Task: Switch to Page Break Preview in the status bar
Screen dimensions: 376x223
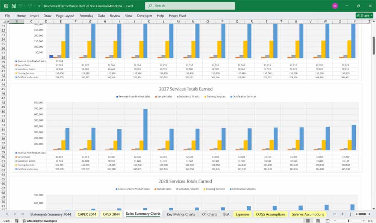Action: pos(327,221)
